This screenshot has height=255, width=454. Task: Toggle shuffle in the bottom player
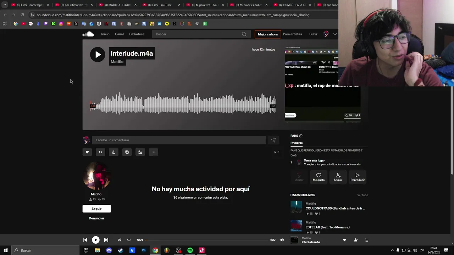pos(119,240)
